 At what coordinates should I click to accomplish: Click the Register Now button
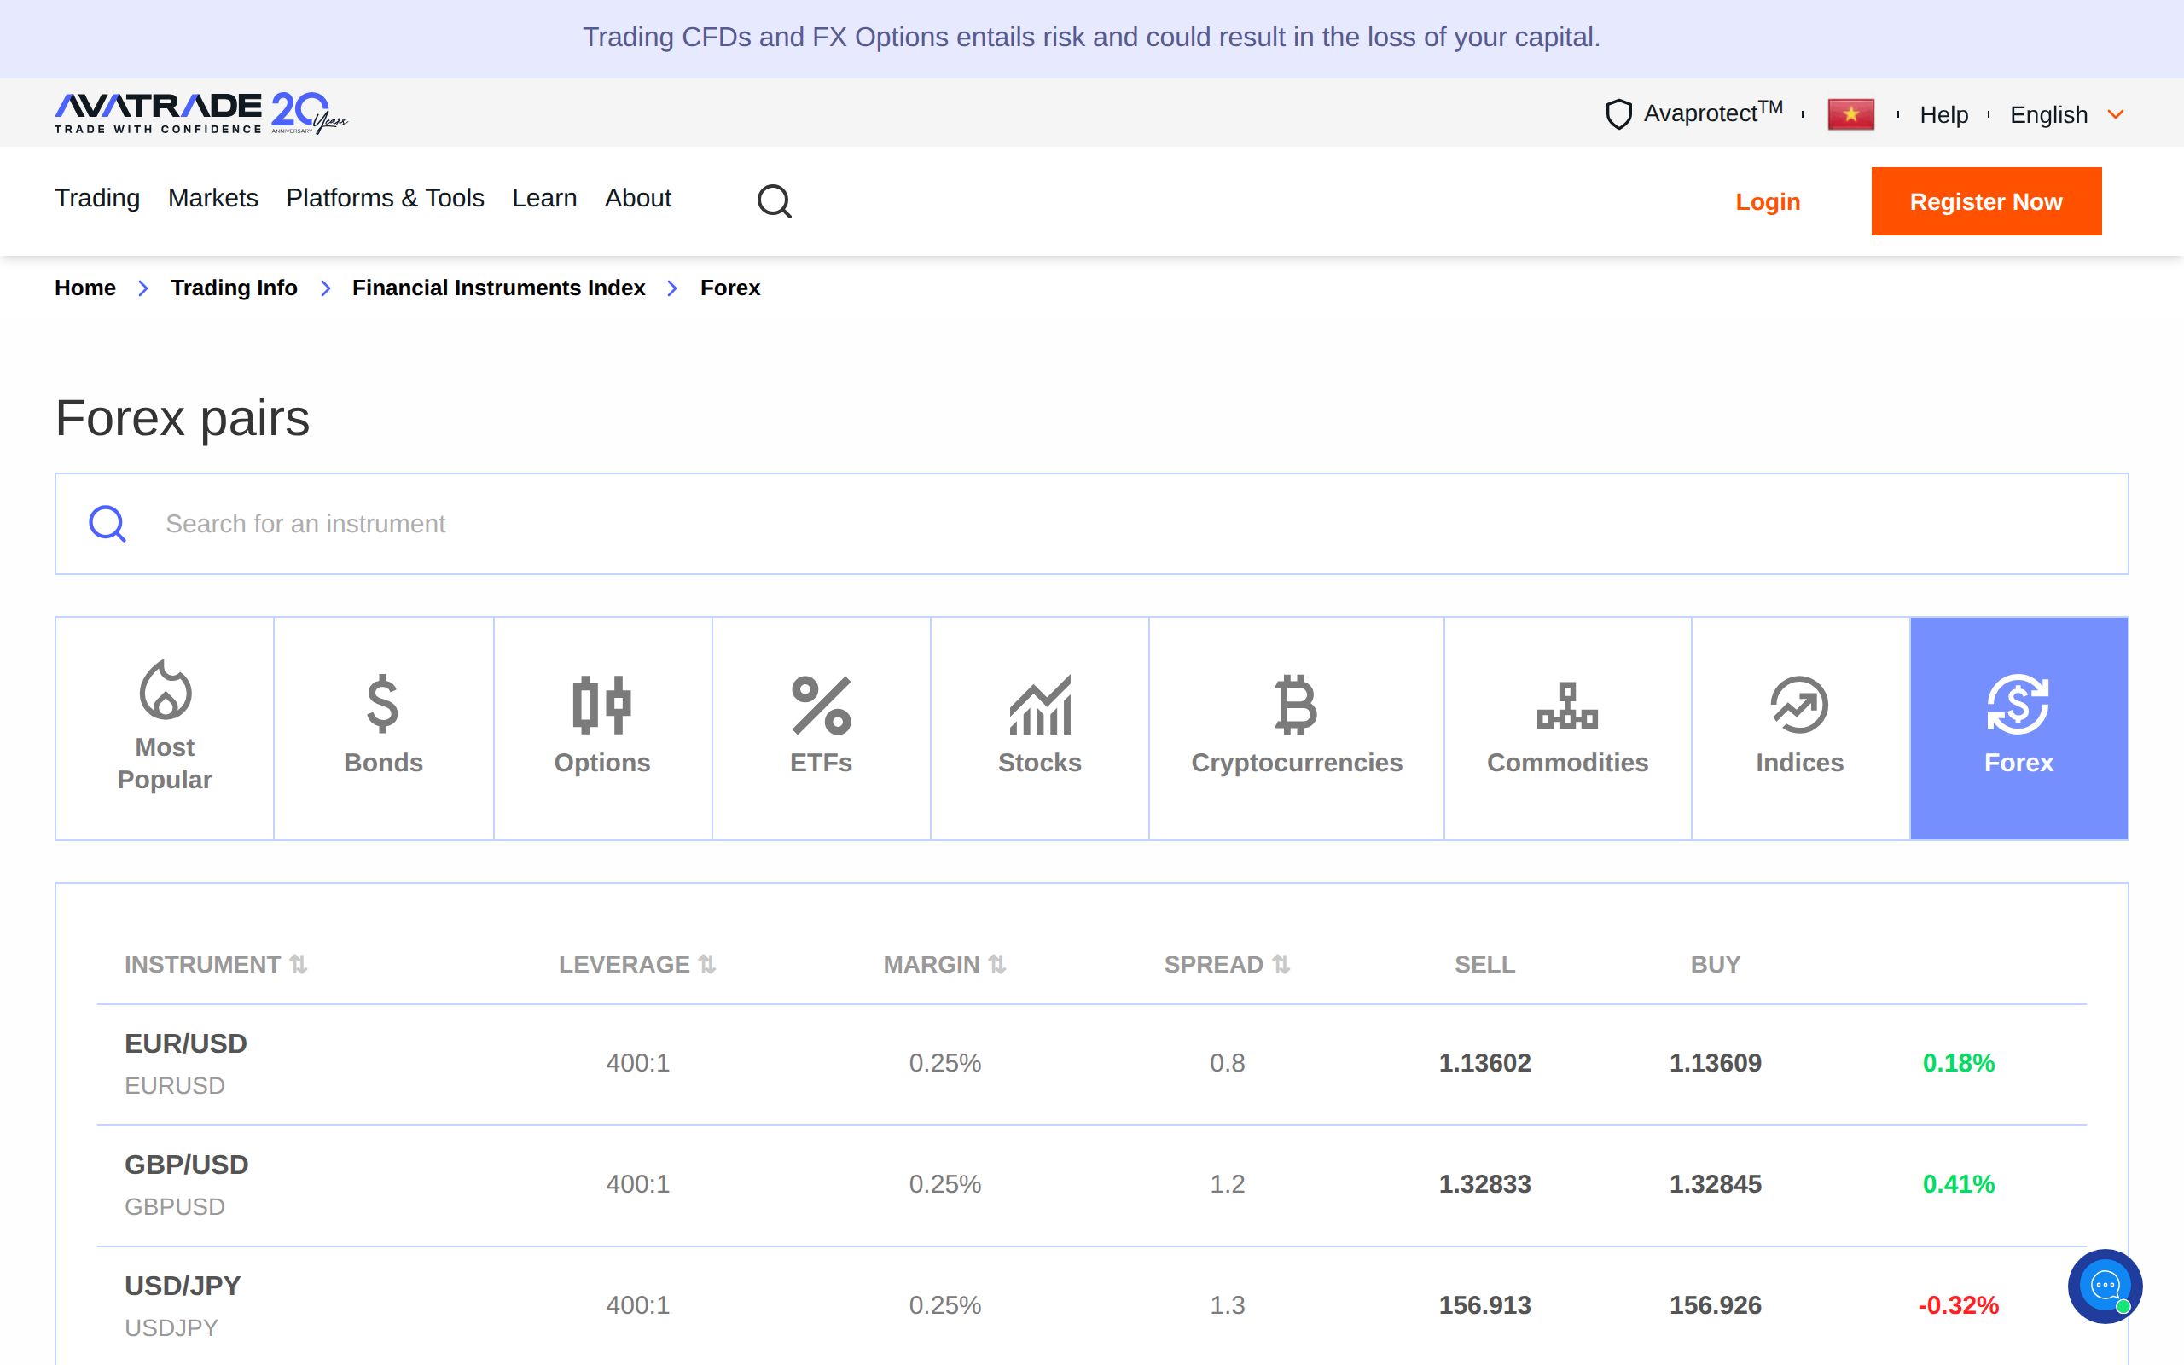1986,201
